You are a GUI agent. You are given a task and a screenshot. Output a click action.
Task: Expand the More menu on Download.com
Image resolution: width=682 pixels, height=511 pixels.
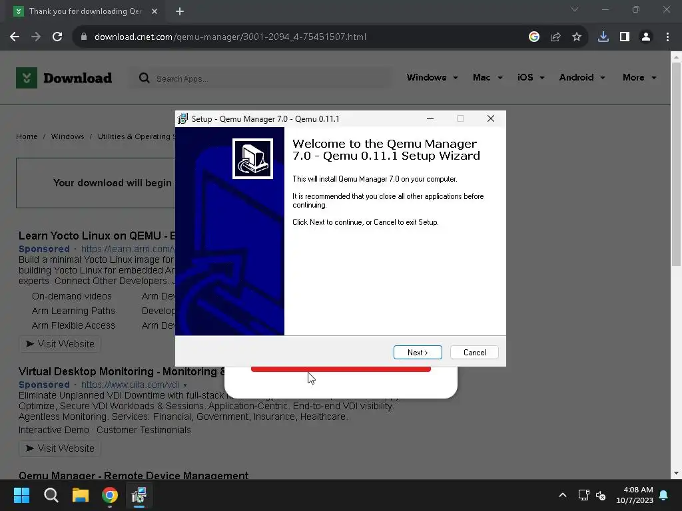[639, 77]
